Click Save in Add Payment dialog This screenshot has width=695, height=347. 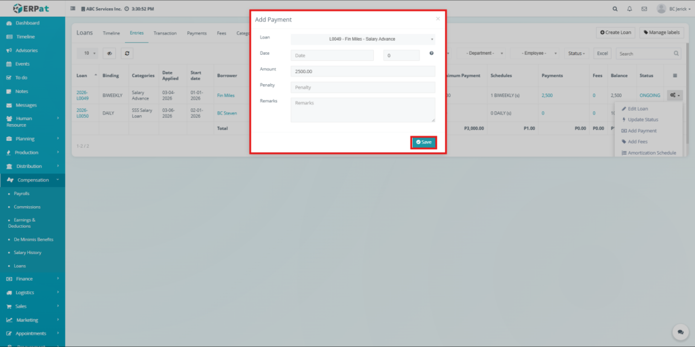424,142
